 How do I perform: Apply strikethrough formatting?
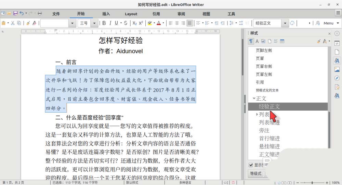[x=126, y=23]
